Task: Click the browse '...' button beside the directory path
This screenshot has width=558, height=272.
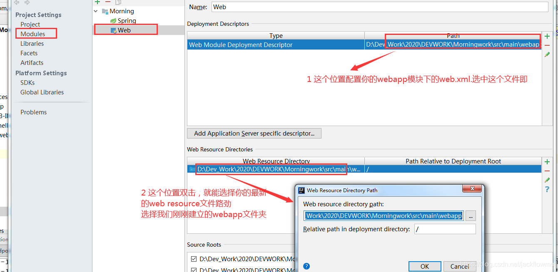Action: click(x=471, y=216)
